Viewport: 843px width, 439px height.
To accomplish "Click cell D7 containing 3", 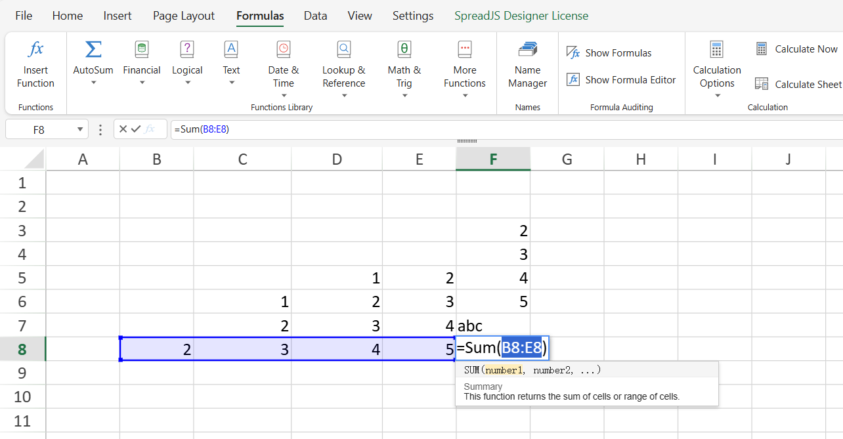I will [x=337, y=325].
